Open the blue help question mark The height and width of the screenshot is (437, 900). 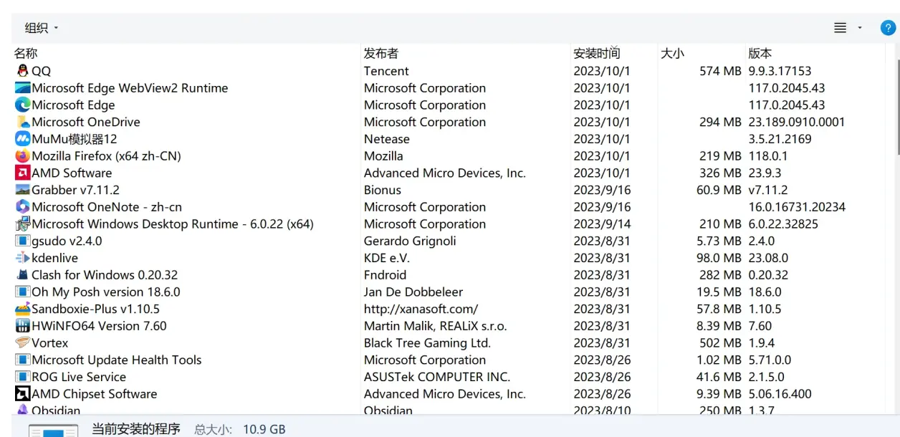[887, 28]
